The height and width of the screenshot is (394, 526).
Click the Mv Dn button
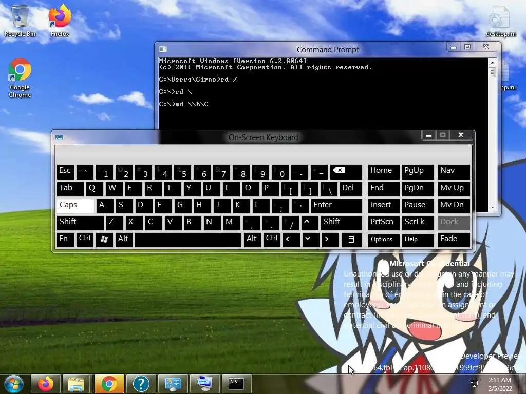point(454,206)
